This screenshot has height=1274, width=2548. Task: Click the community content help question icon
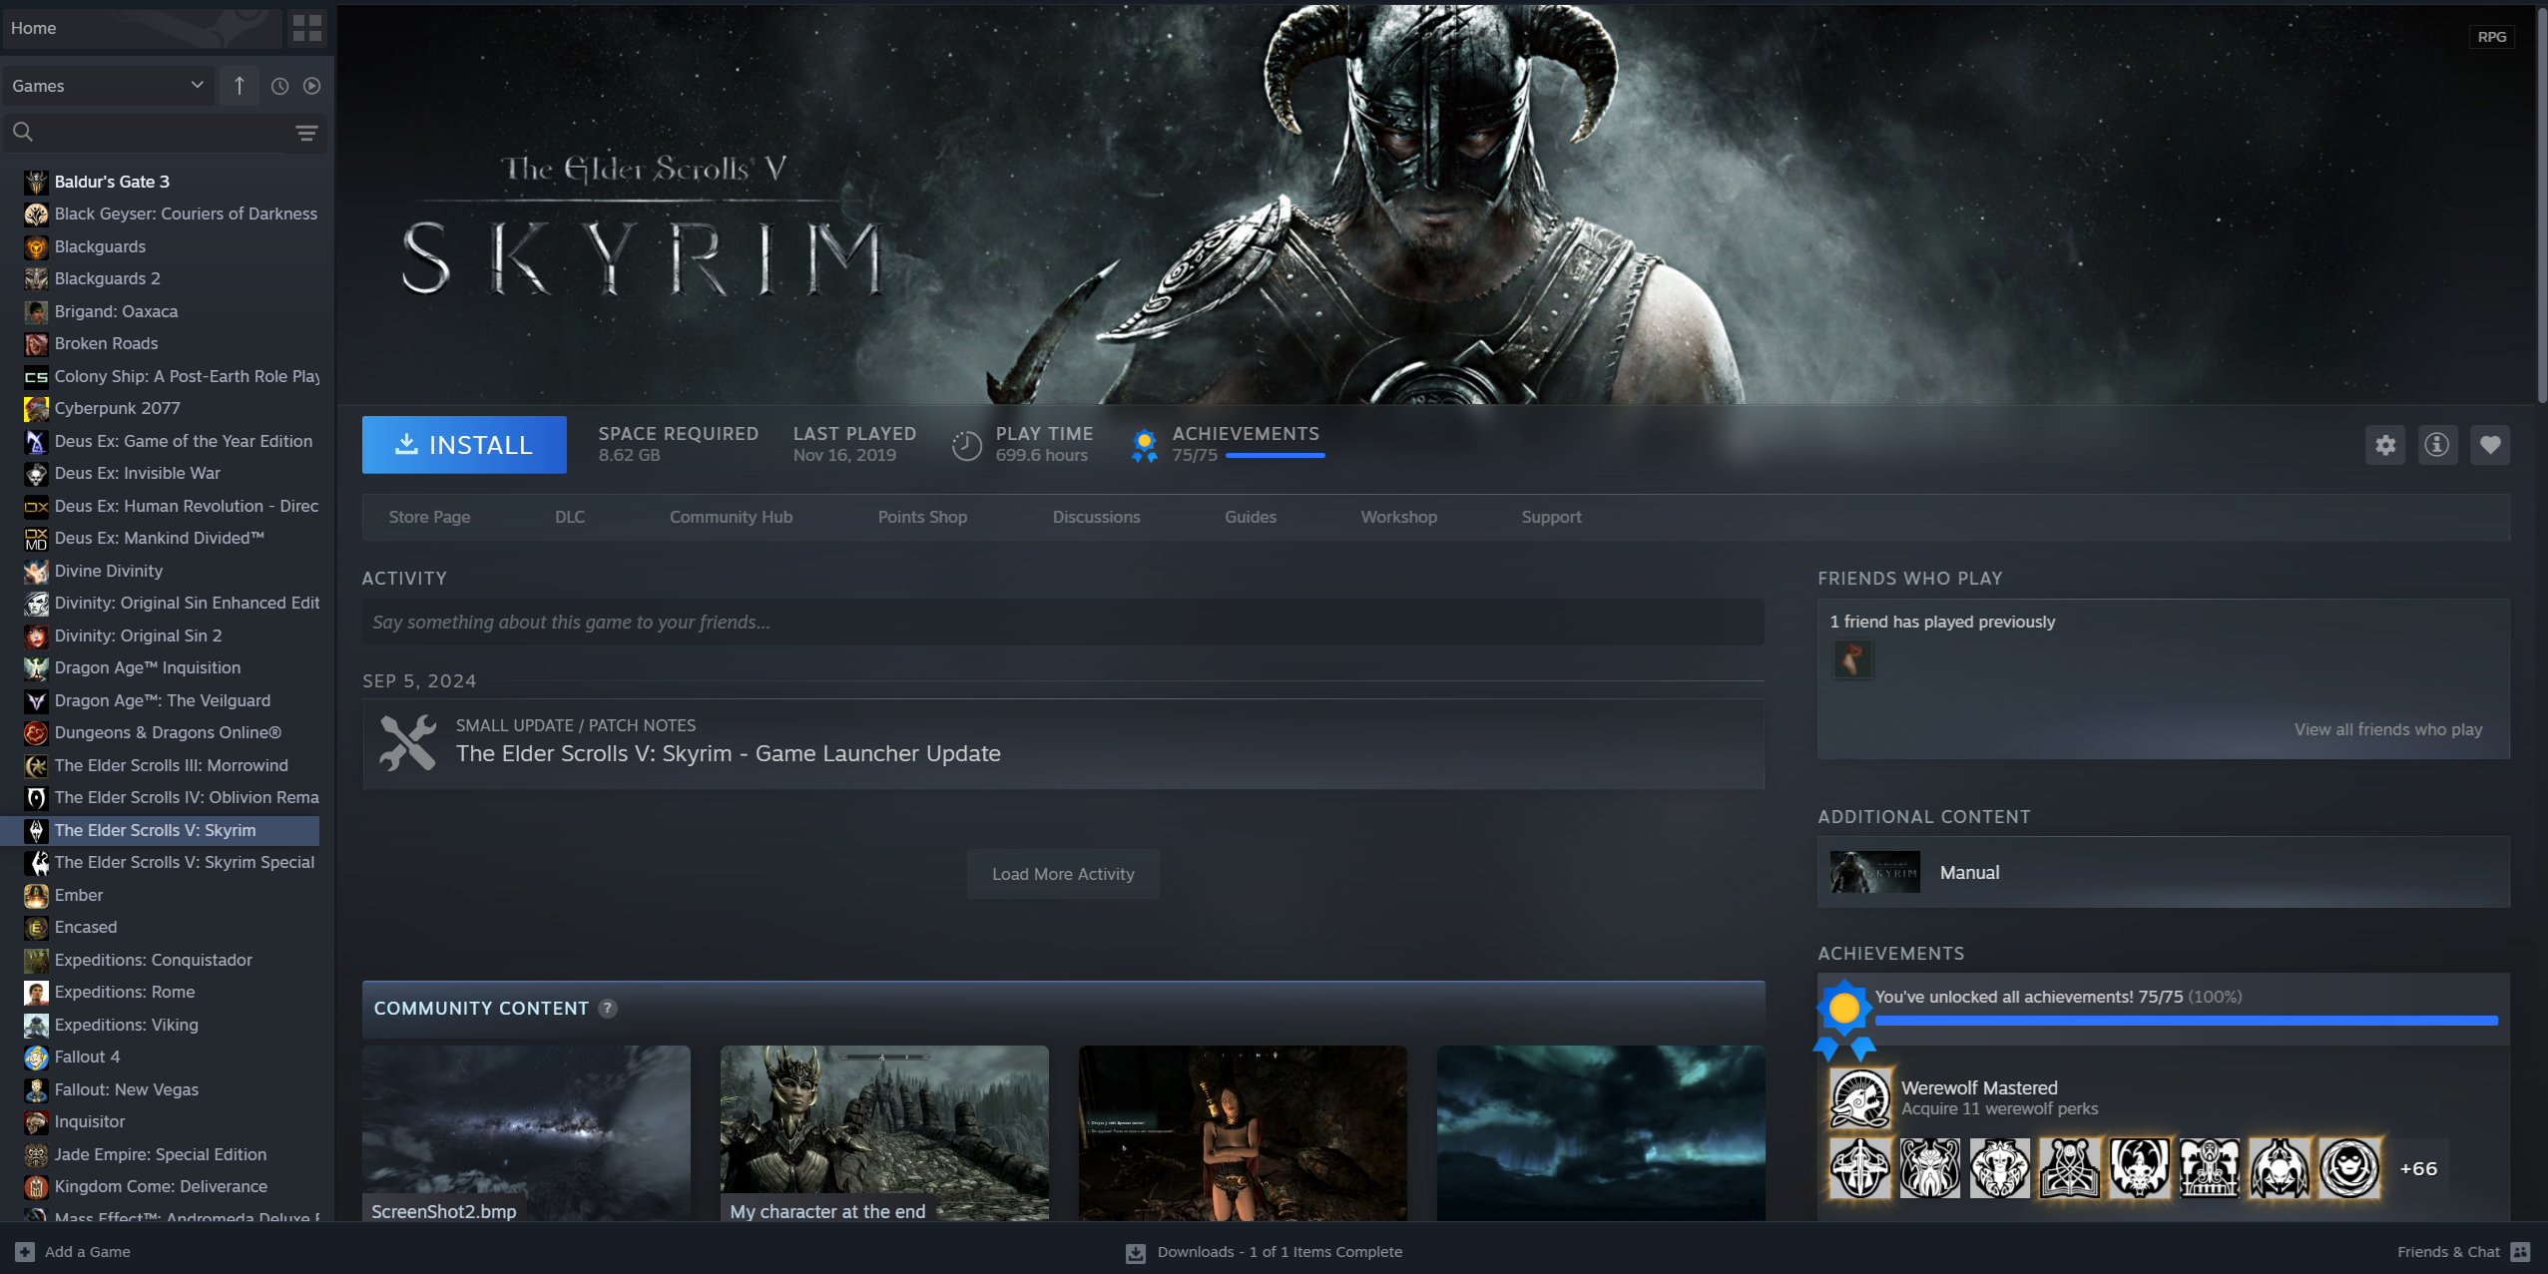[x=607, y=1009]
